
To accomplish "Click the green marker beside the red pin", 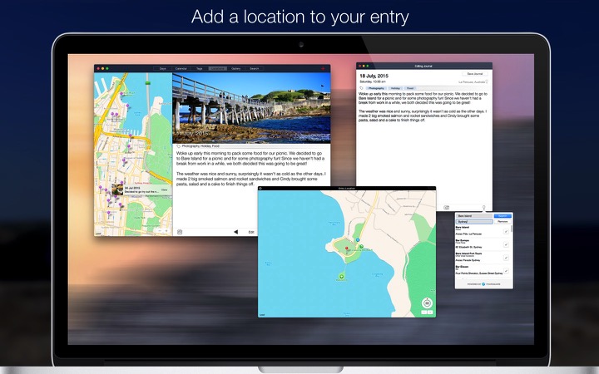I will (361, 247).
